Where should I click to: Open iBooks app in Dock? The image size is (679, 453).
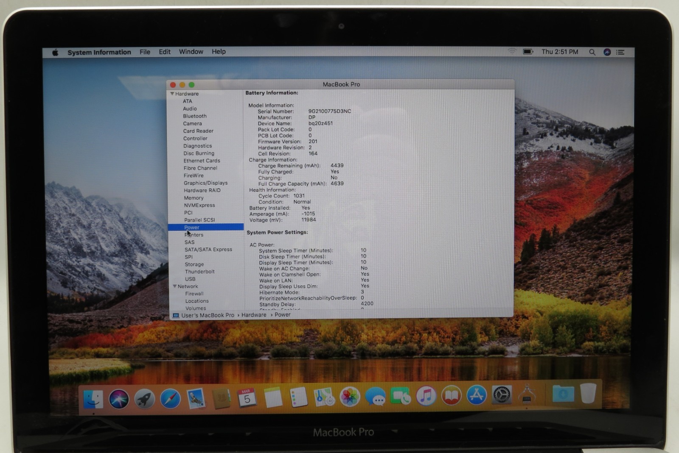pos(452,396)
